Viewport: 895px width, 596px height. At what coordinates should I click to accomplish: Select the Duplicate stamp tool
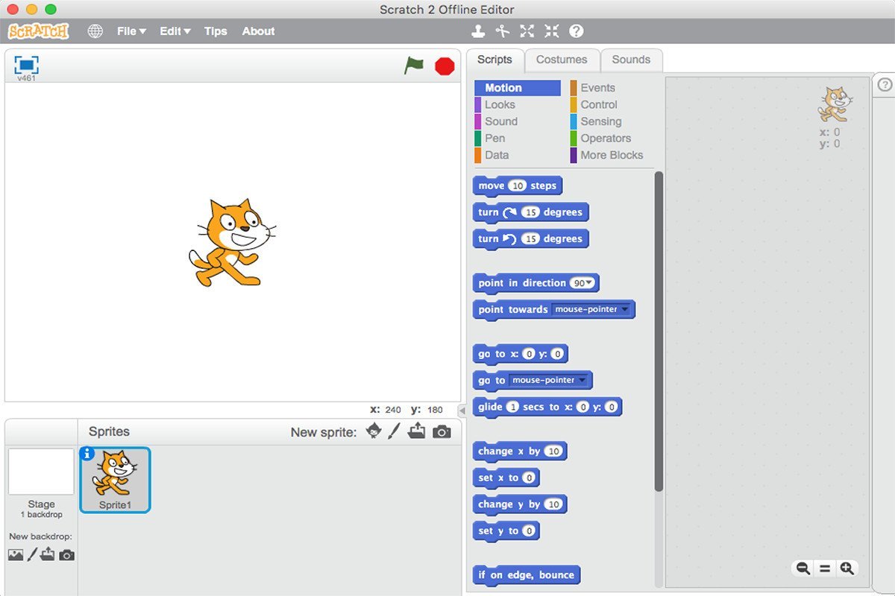[x=478, y=31]
